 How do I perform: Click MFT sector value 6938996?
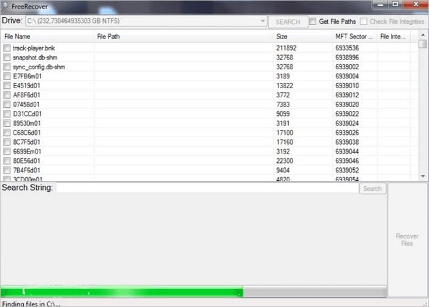point(347,58)
